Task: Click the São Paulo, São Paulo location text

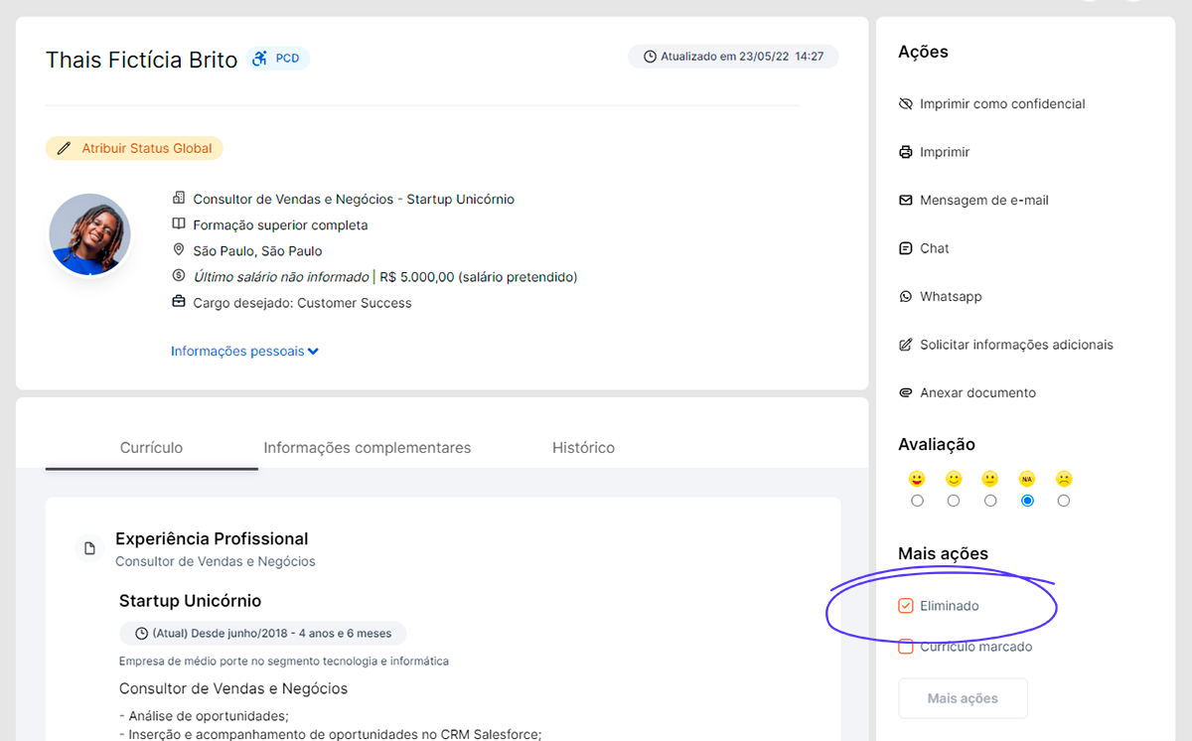Action: (257, 251)
